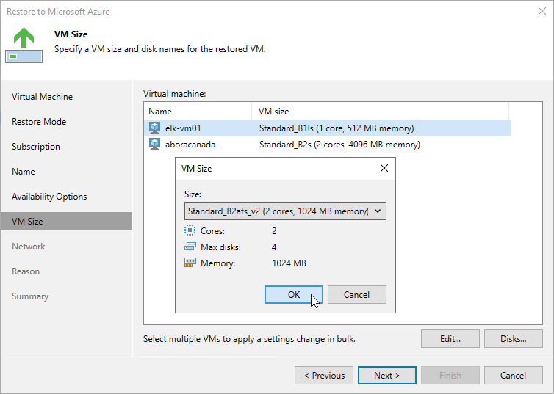
Task: Click the Memory module icon
Action: pos(190,263)
